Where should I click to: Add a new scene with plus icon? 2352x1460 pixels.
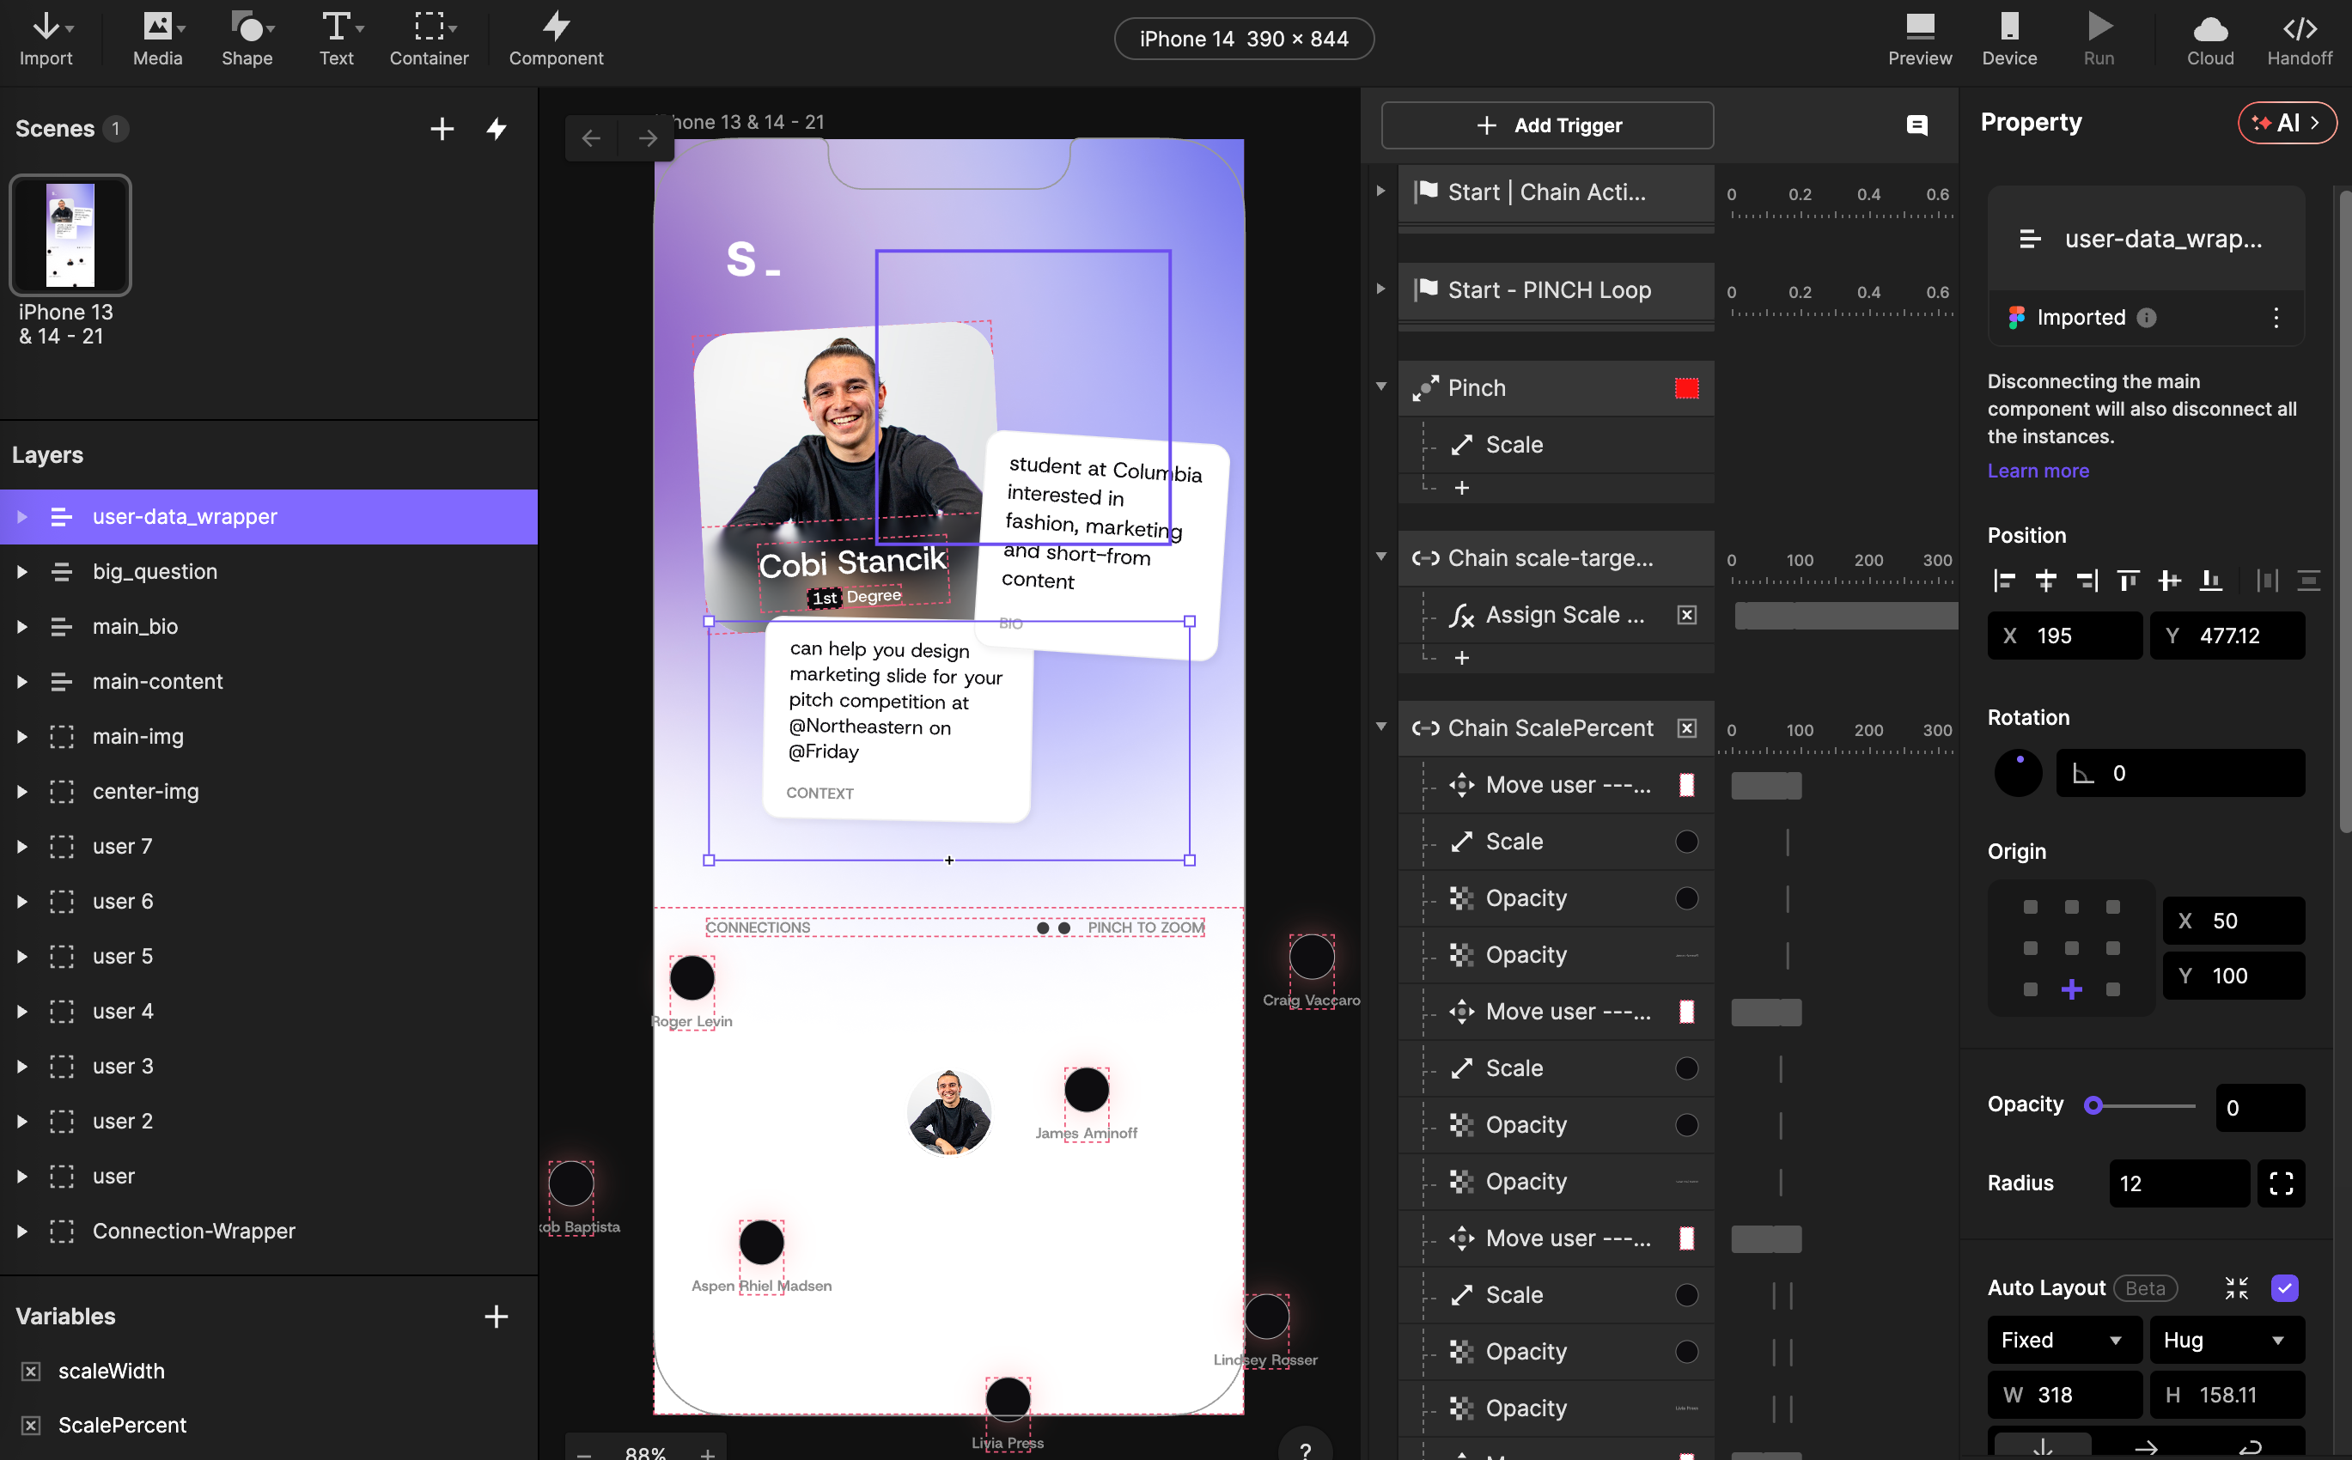(442, 129)
